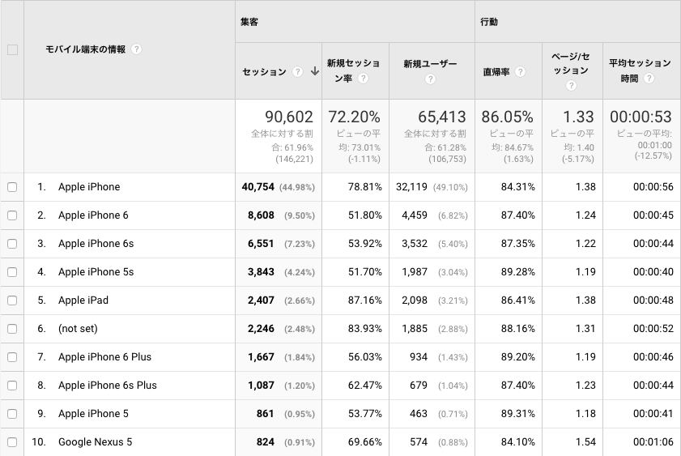Open help icon beside 直帰率
681x456 pixels.
(x=520, y=71)
